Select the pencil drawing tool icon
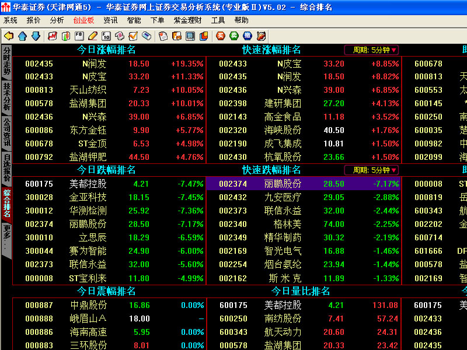 click(x=93, y=36)
